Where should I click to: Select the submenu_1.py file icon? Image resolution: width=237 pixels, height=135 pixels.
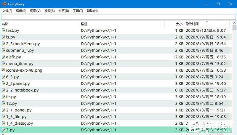(x=4, y=50)
